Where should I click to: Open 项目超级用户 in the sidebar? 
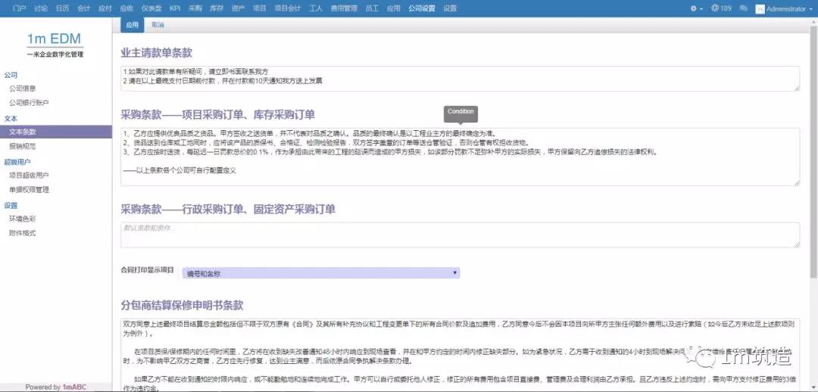point(29,175)
